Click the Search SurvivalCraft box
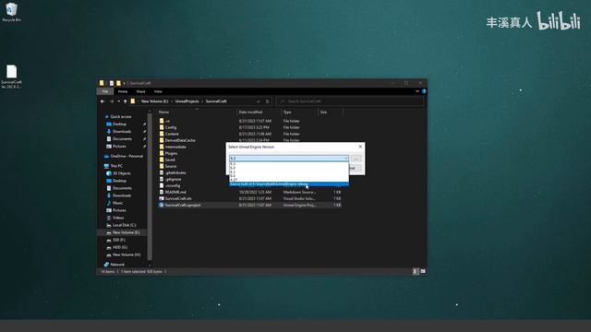The image size is (591, 332). [x=350, y=101]
